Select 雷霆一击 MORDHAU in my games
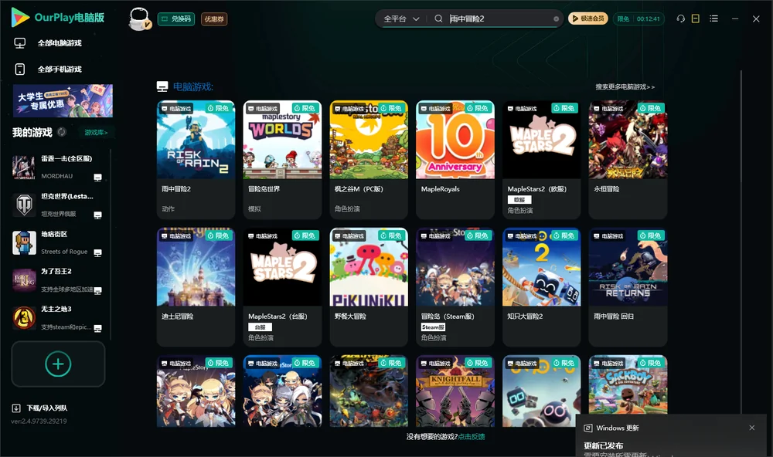 click(58, 168)
